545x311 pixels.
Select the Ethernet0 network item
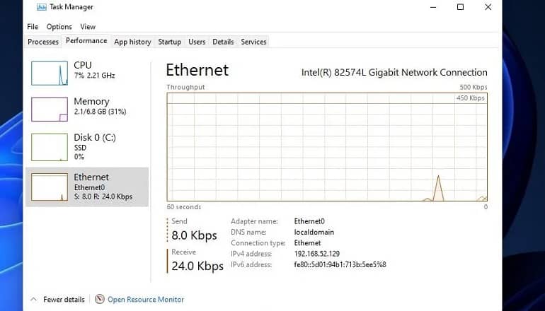pyautogui.click(x=87, y=187)
